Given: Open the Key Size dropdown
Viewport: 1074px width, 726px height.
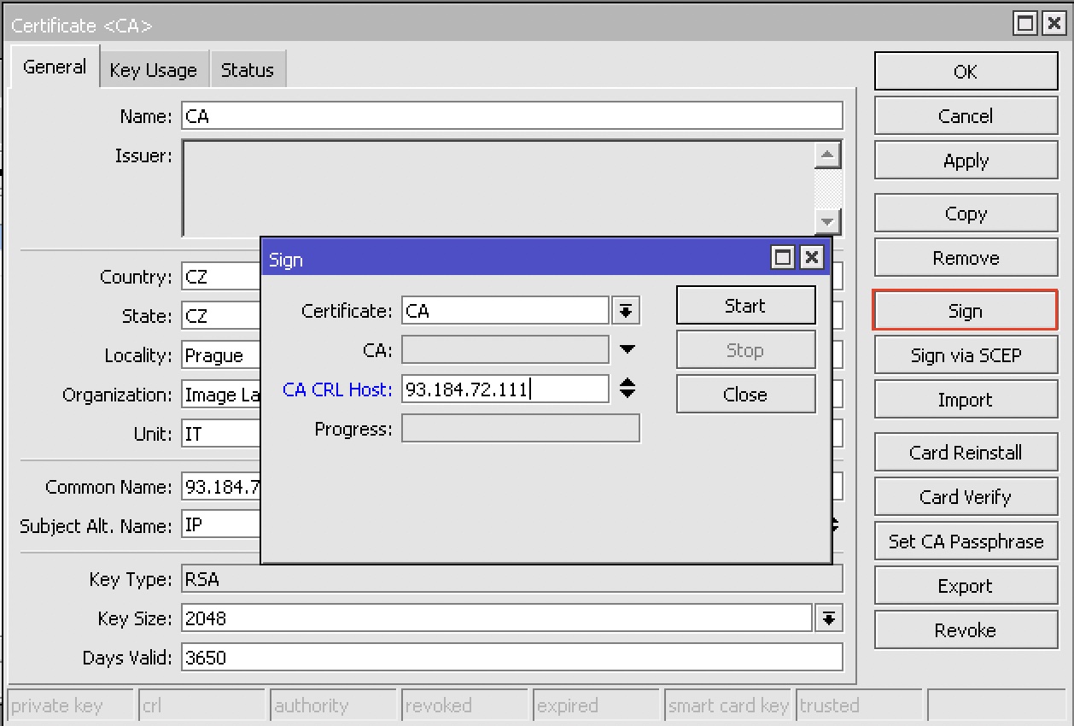Looking at the screenshot, I should [x=828, y=618].
